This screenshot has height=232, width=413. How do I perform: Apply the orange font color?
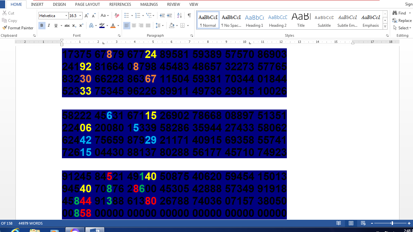pos(113,25)
